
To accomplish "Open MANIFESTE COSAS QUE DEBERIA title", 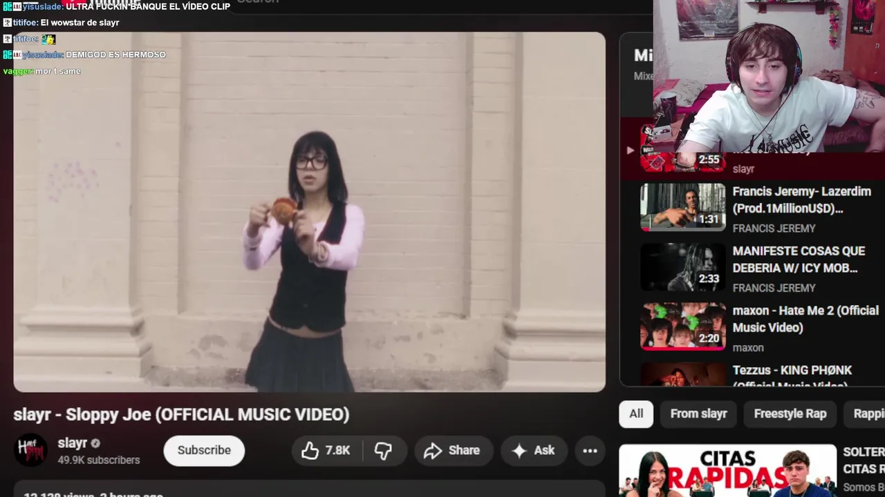I will click(x=799, y=260).
